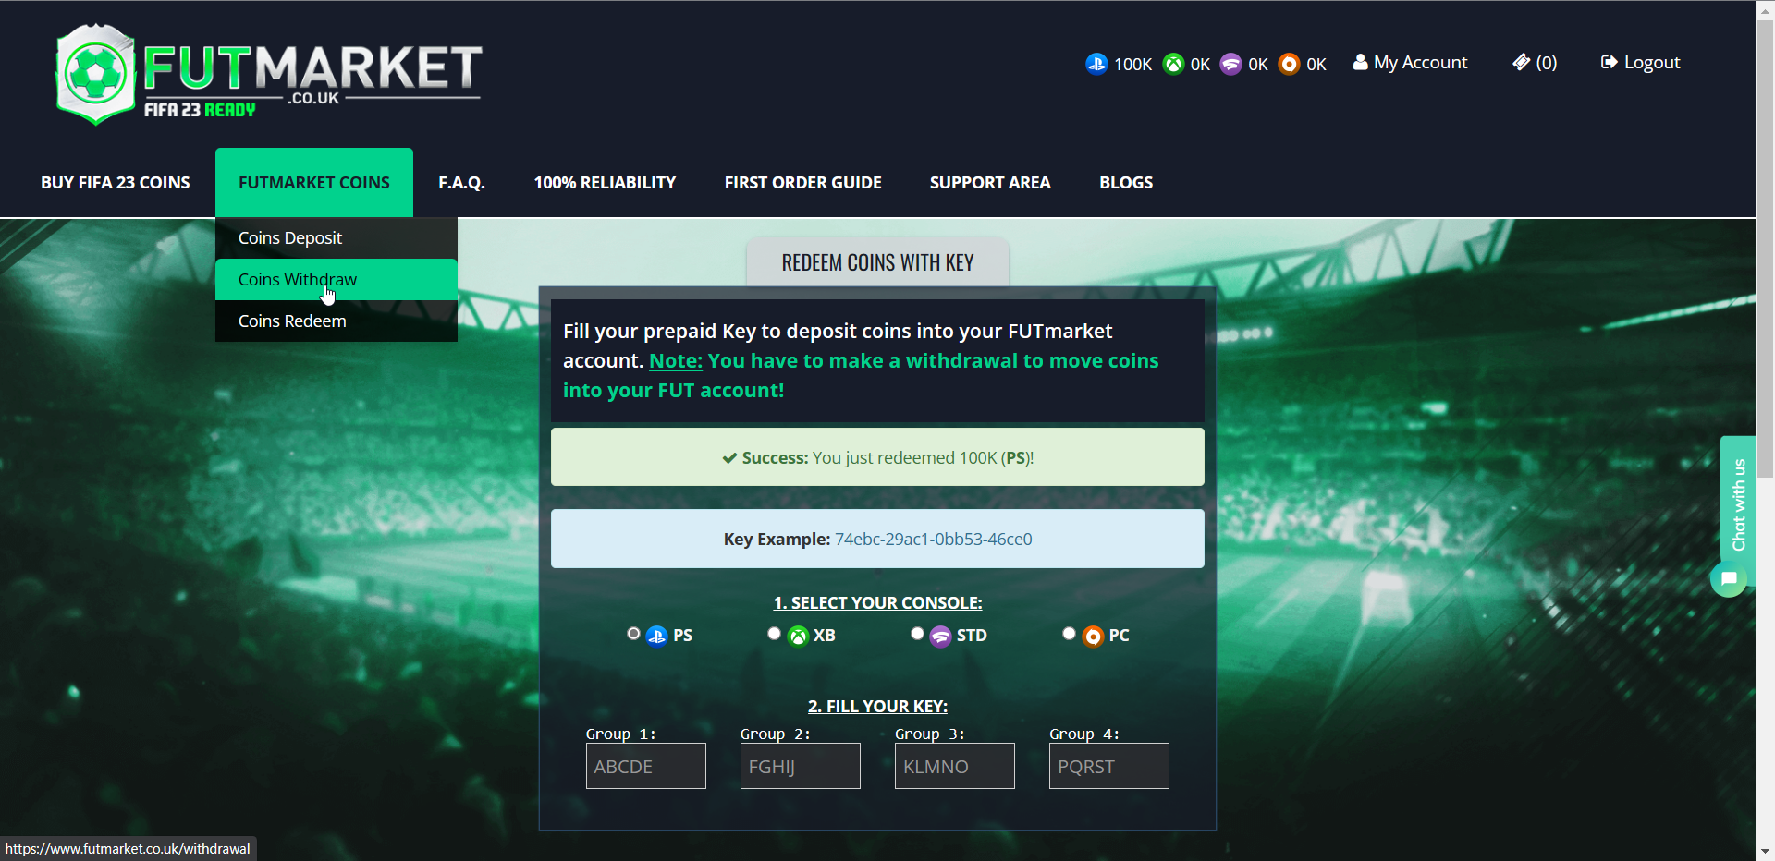Click the logout arrow icon
The height and width of the screenshot is (861, 1775).
coord(1609,62)
